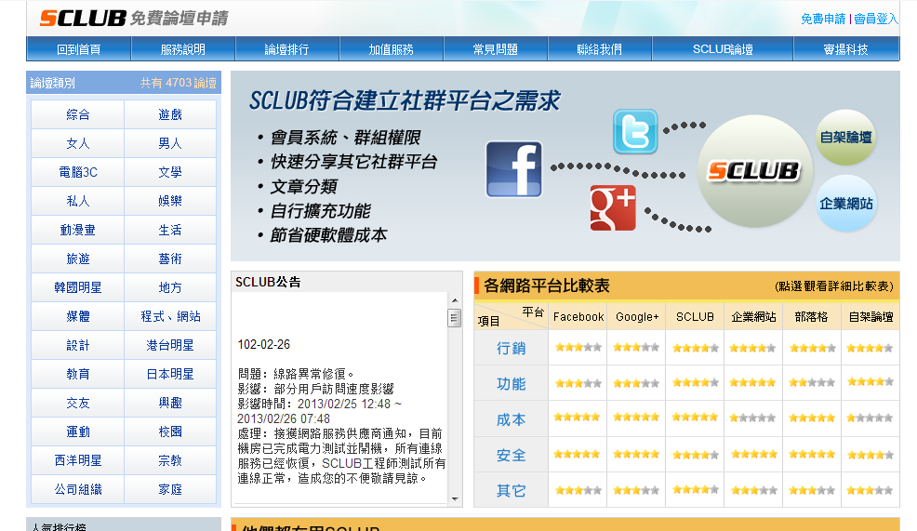
Task: Click the 其它 row label in comparison table
Action: [x=512, y=491]
